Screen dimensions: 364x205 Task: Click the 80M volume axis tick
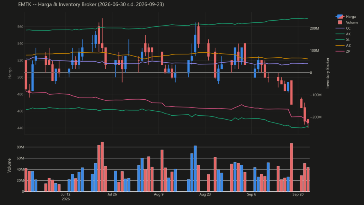click(x=20, y=147)
